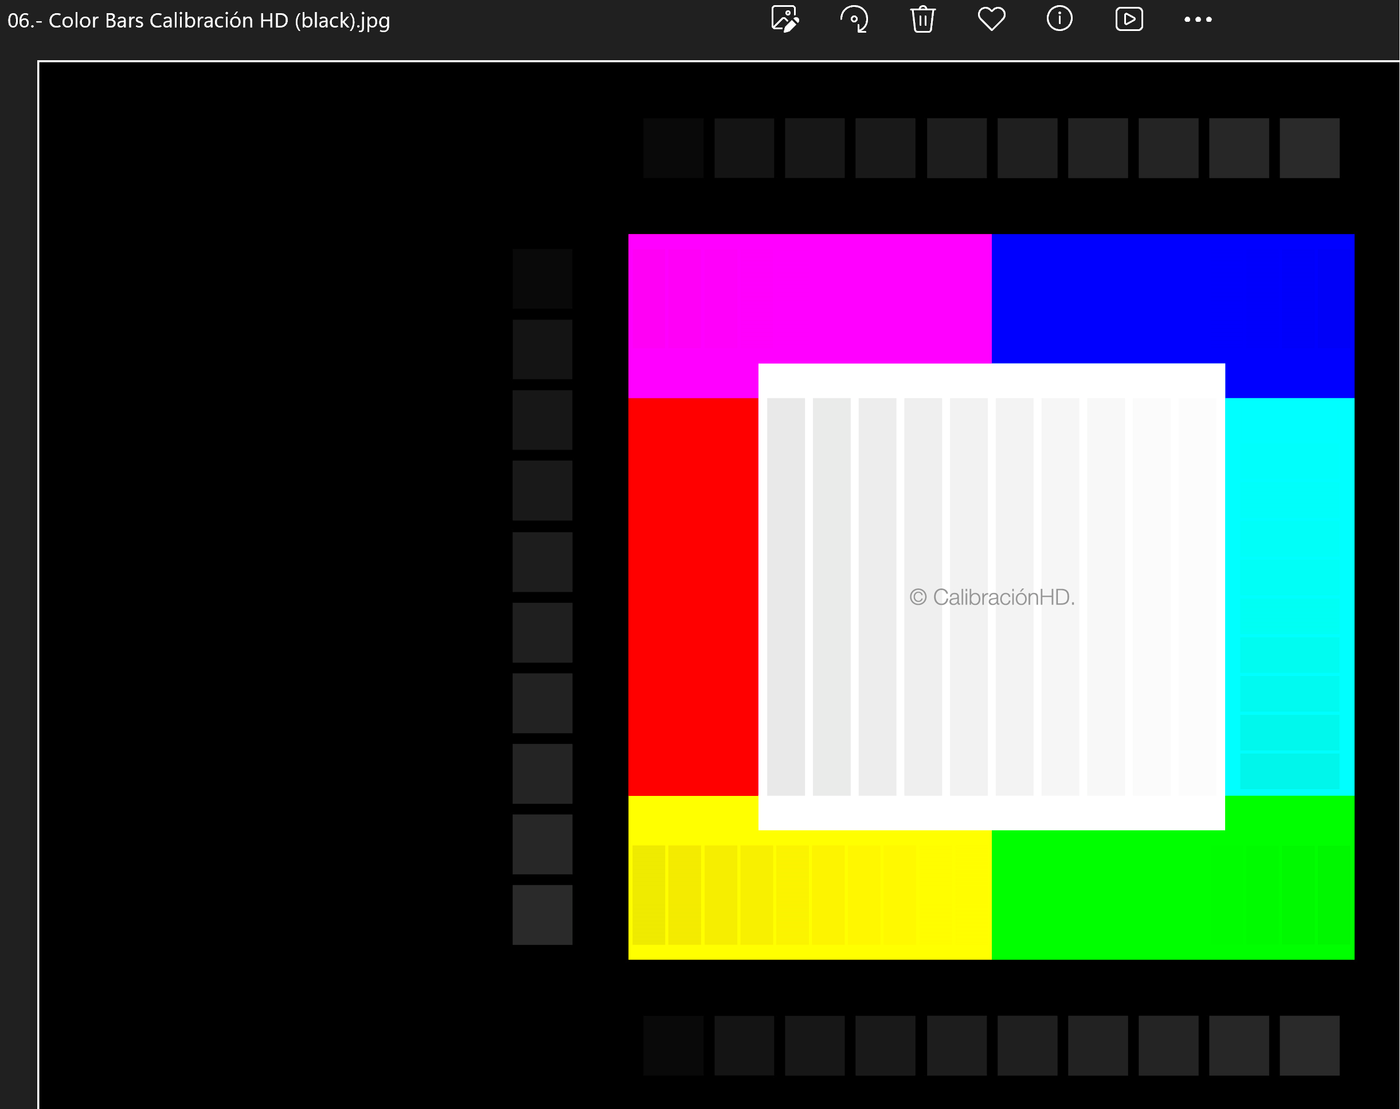The image size is (1400, 1109).
Task: Click the CalibraciónHD watermark text
Action: tap(992, 598)
